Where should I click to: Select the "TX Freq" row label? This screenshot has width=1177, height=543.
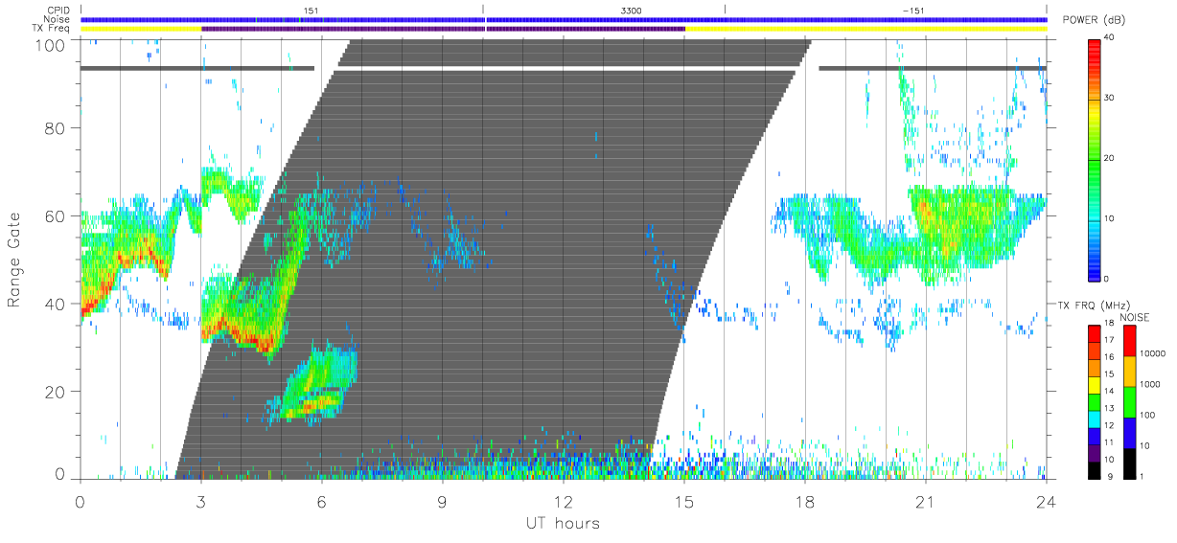point(53,29)
